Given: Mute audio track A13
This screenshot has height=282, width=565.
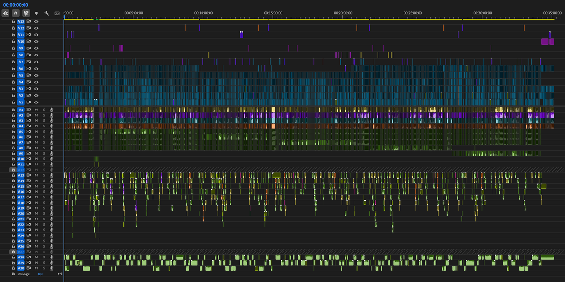Looking at the screenshot, I should (x=36, y=175).
